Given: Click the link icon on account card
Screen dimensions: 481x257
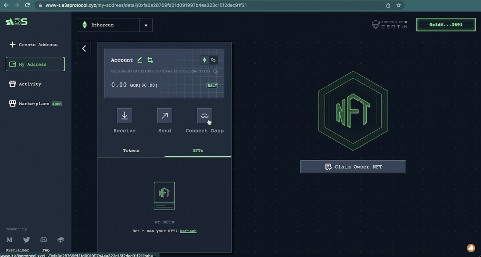Looking at the screenshot, I should pos(213,60).
